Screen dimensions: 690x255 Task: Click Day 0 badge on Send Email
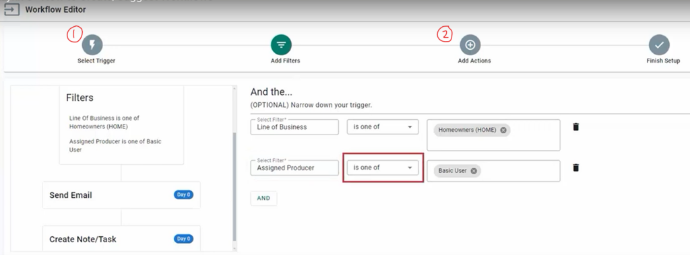tap(183, 194)
